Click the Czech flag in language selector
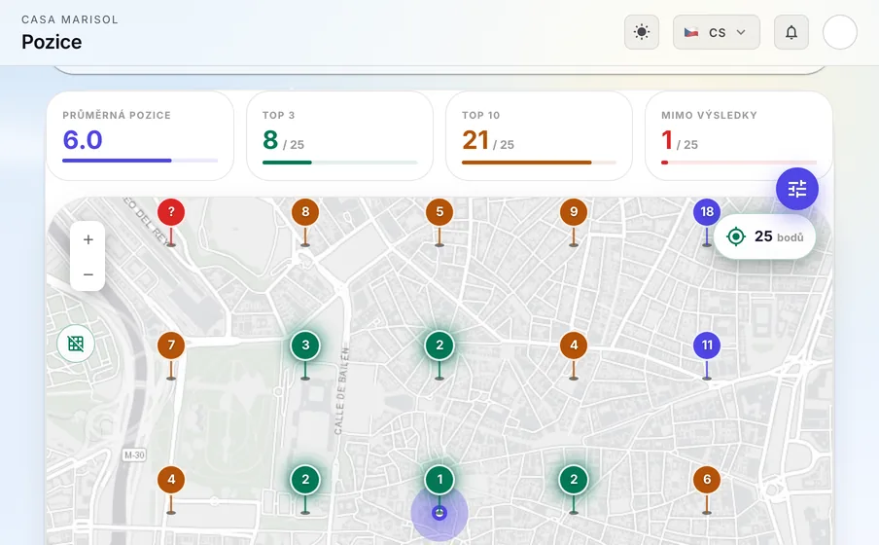The width and height of the screenshot is (879, 545). (x=691, y=32)
